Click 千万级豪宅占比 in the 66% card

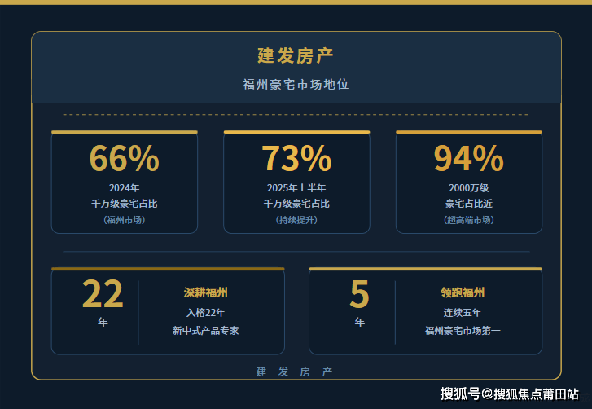[x=125, y=204]
